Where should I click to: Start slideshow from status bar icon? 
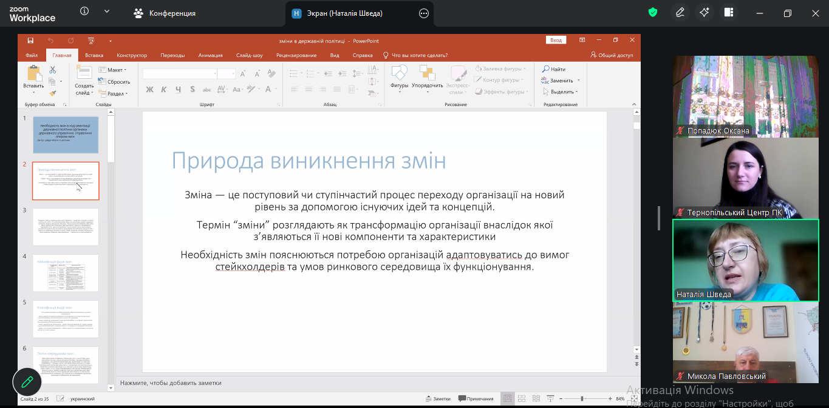549,398
